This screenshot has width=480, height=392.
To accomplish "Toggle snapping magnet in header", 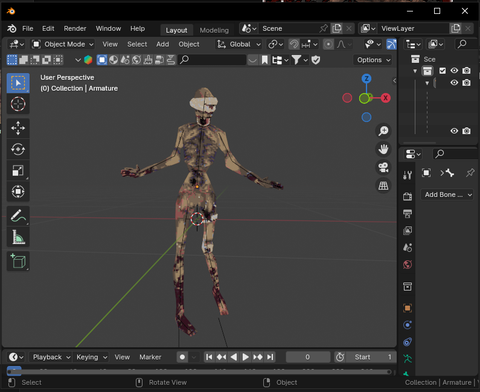I will 294,44.
